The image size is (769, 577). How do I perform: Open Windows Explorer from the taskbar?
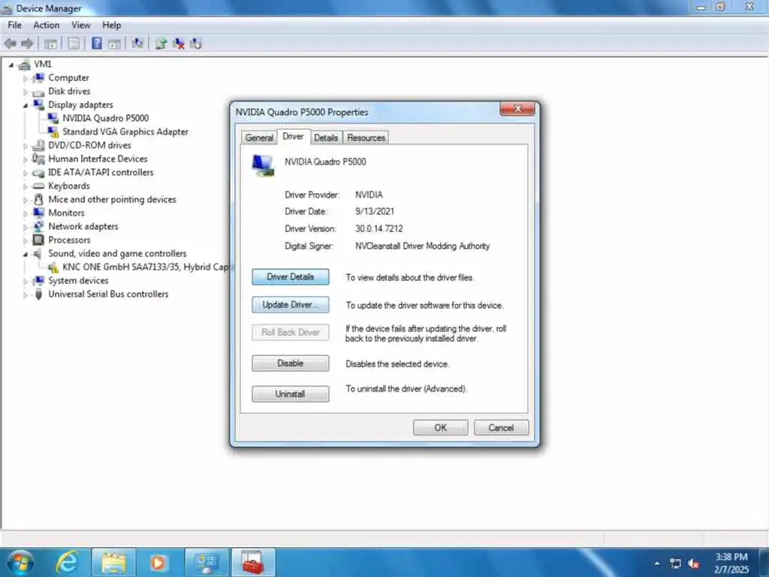point(114,562)
